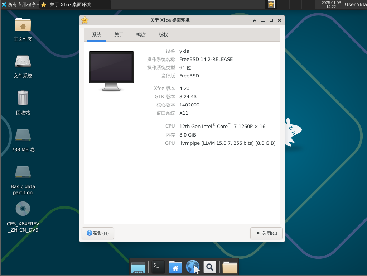The image size is (367, 276).
Task: Click the FreeBSD 14.2-RELEASE OS name value
Action: (x=206, y=59)
